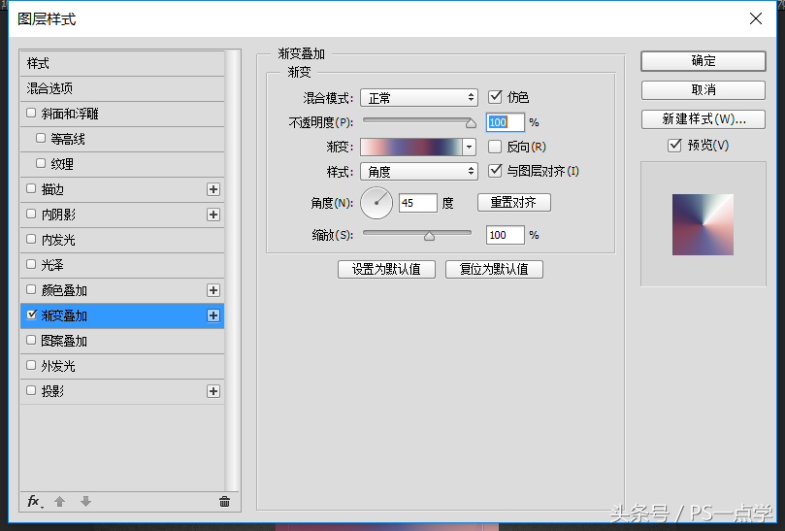Enable the 颜色叠加 checkbox
785x531 pixels.
[x=31, y=289]
